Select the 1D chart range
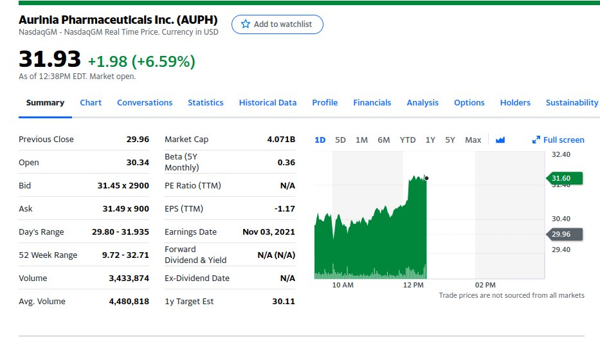Screen dimensions: 600x337 point(320,140)
